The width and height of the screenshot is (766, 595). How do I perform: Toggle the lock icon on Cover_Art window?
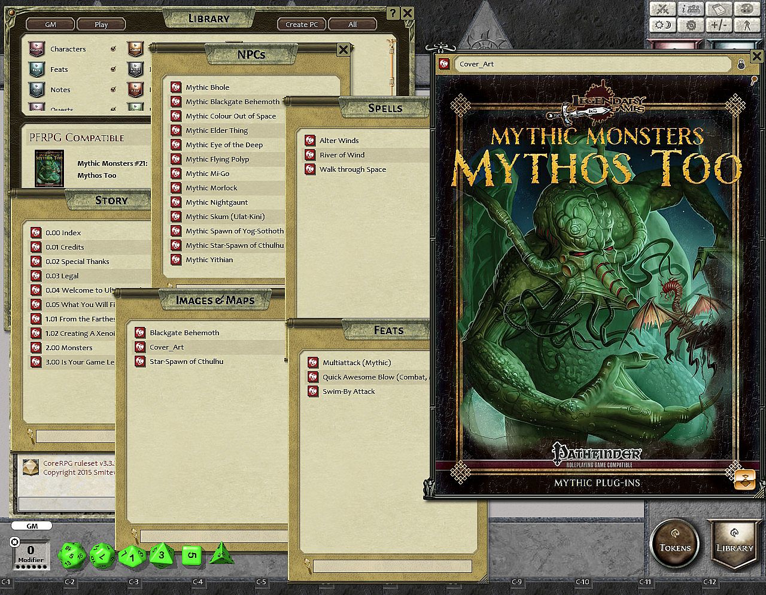point(741,64)
